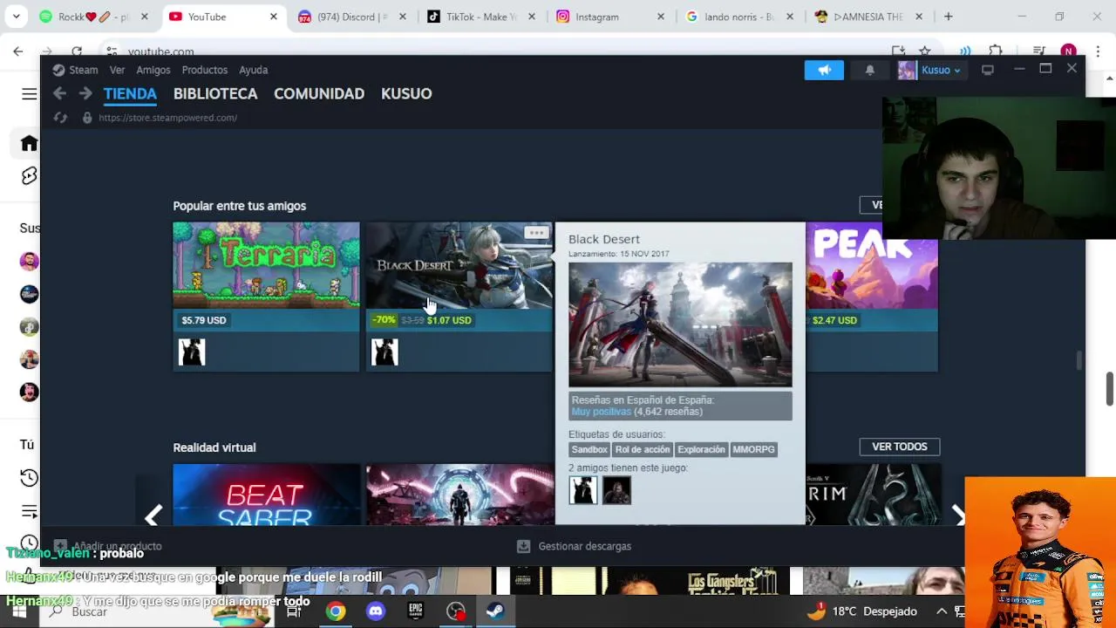Select the Rol de acción tag
The image size is (1116, 628).
tap(643, 449)
